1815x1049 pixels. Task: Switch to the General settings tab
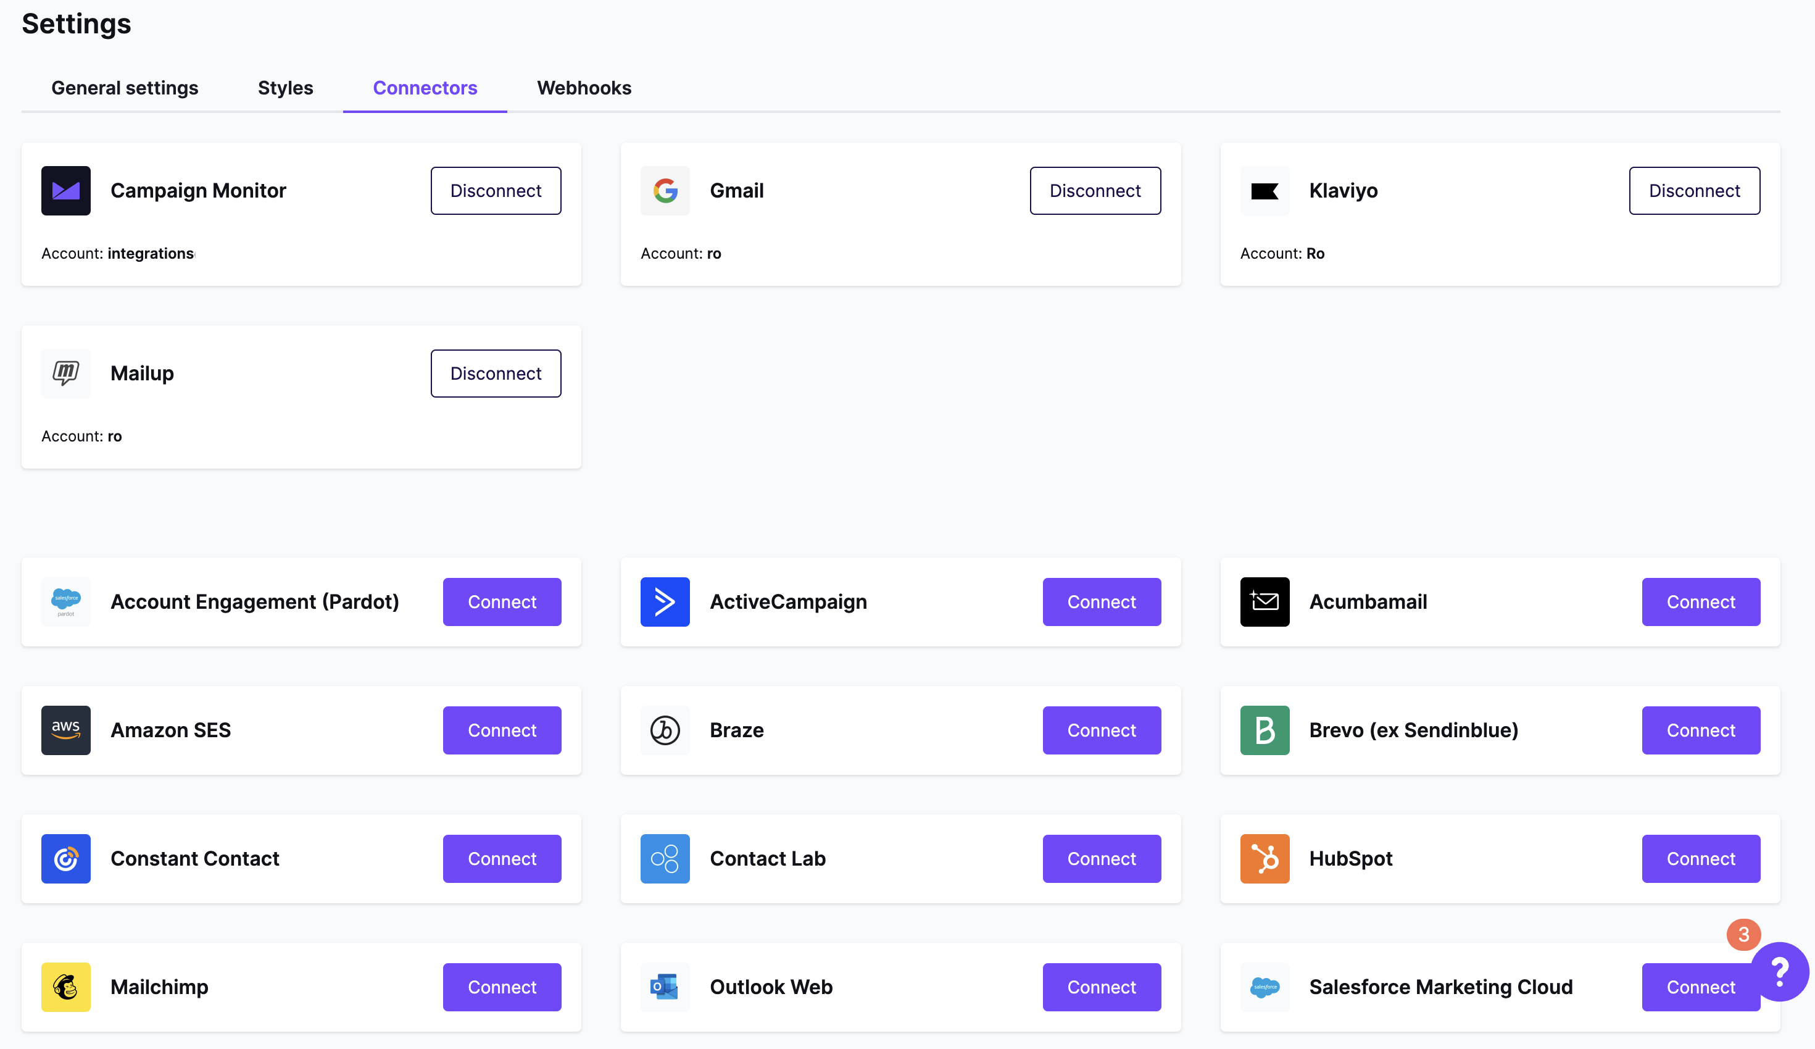(125, 88)
